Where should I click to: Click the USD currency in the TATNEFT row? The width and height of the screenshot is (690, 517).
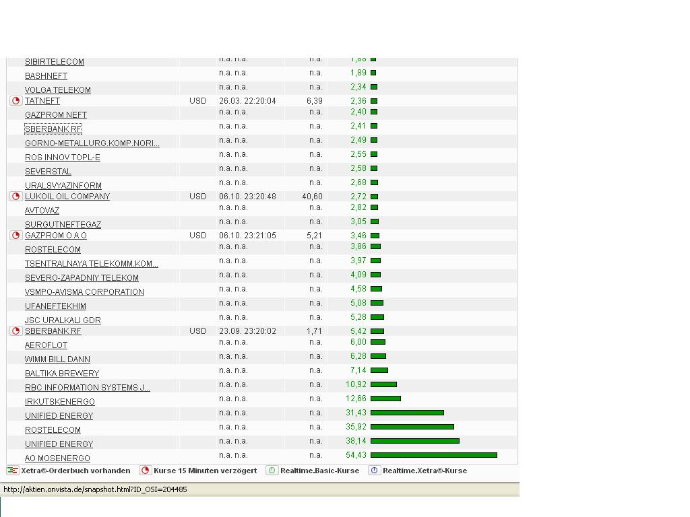pos(198,101)
